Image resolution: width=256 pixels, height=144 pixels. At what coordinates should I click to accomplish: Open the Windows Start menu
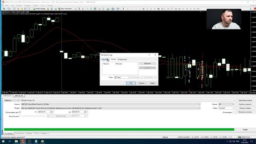pos(3,141)
